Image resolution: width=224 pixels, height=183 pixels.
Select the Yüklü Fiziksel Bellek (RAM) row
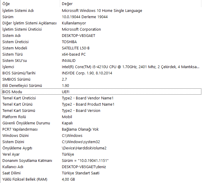pyautogui.click(x=24, y=179)
